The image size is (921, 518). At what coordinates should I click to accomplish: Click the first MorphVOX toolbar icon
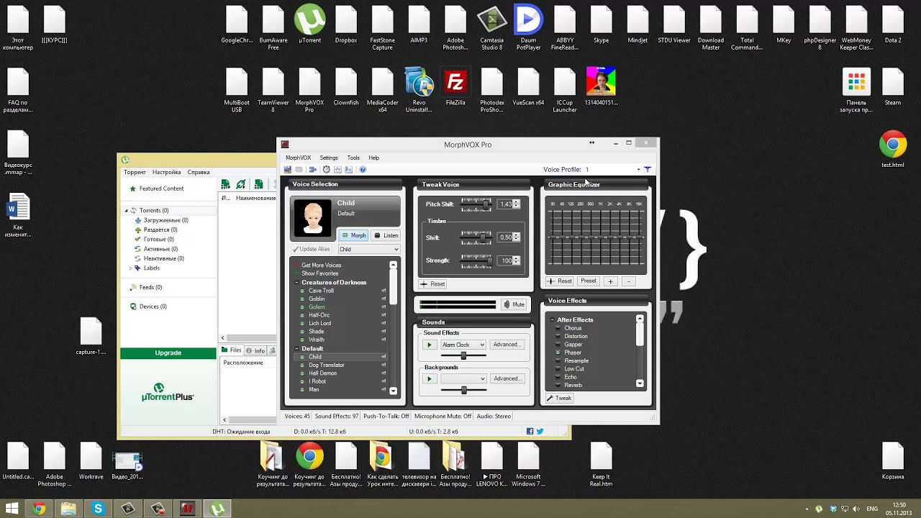[x=288, y=170]
